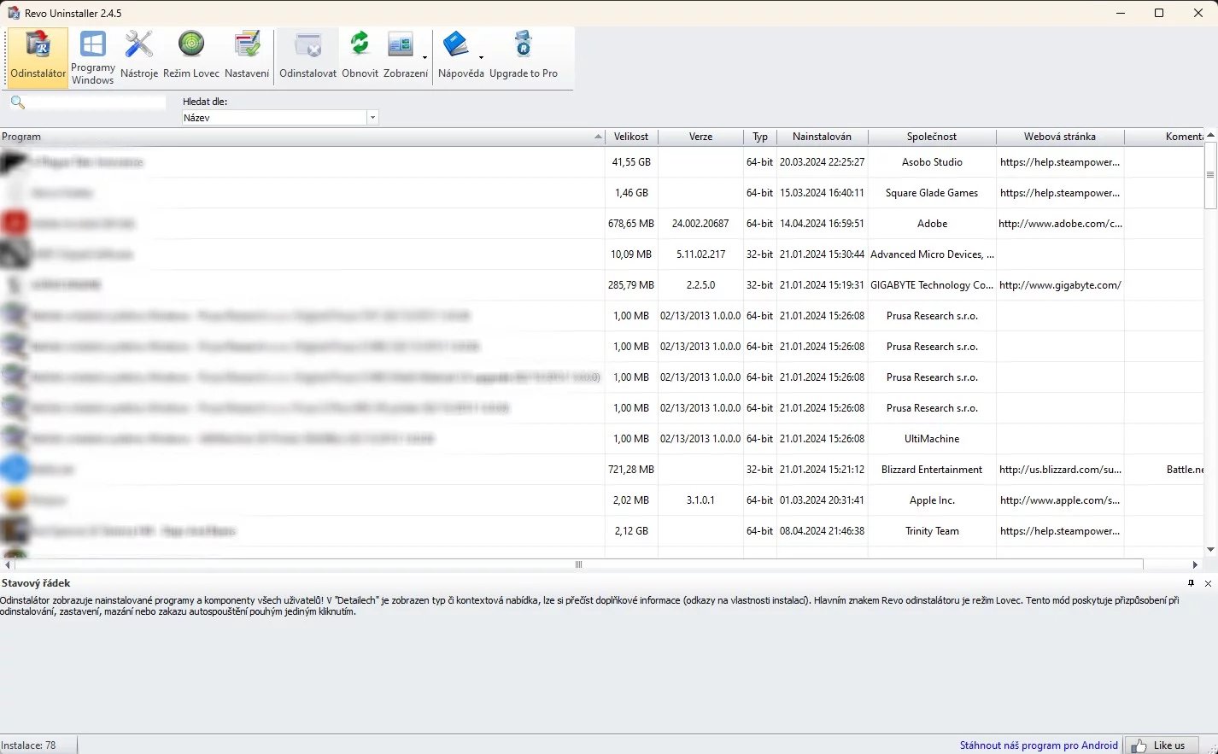Select the "285,79 MB" size cell
Screen dimensions: 1218x754
[x=631, y=285]
